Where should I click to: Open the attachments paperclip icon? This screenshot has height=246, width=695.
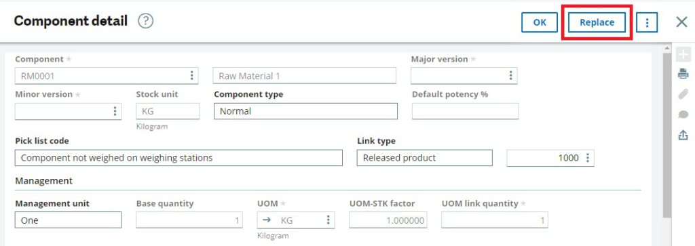683,94
